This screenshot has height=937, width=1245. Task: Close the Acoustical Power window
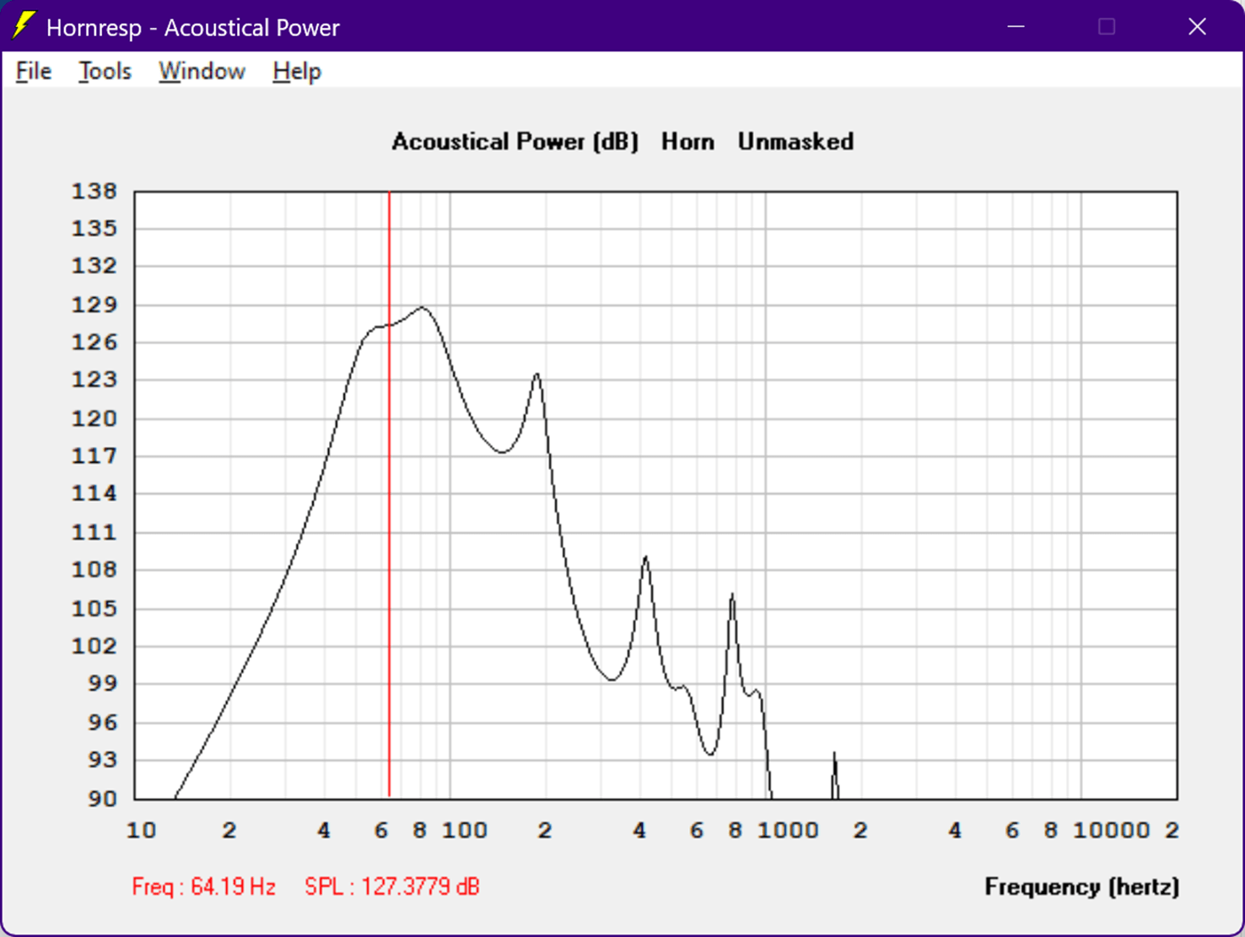1197,27
